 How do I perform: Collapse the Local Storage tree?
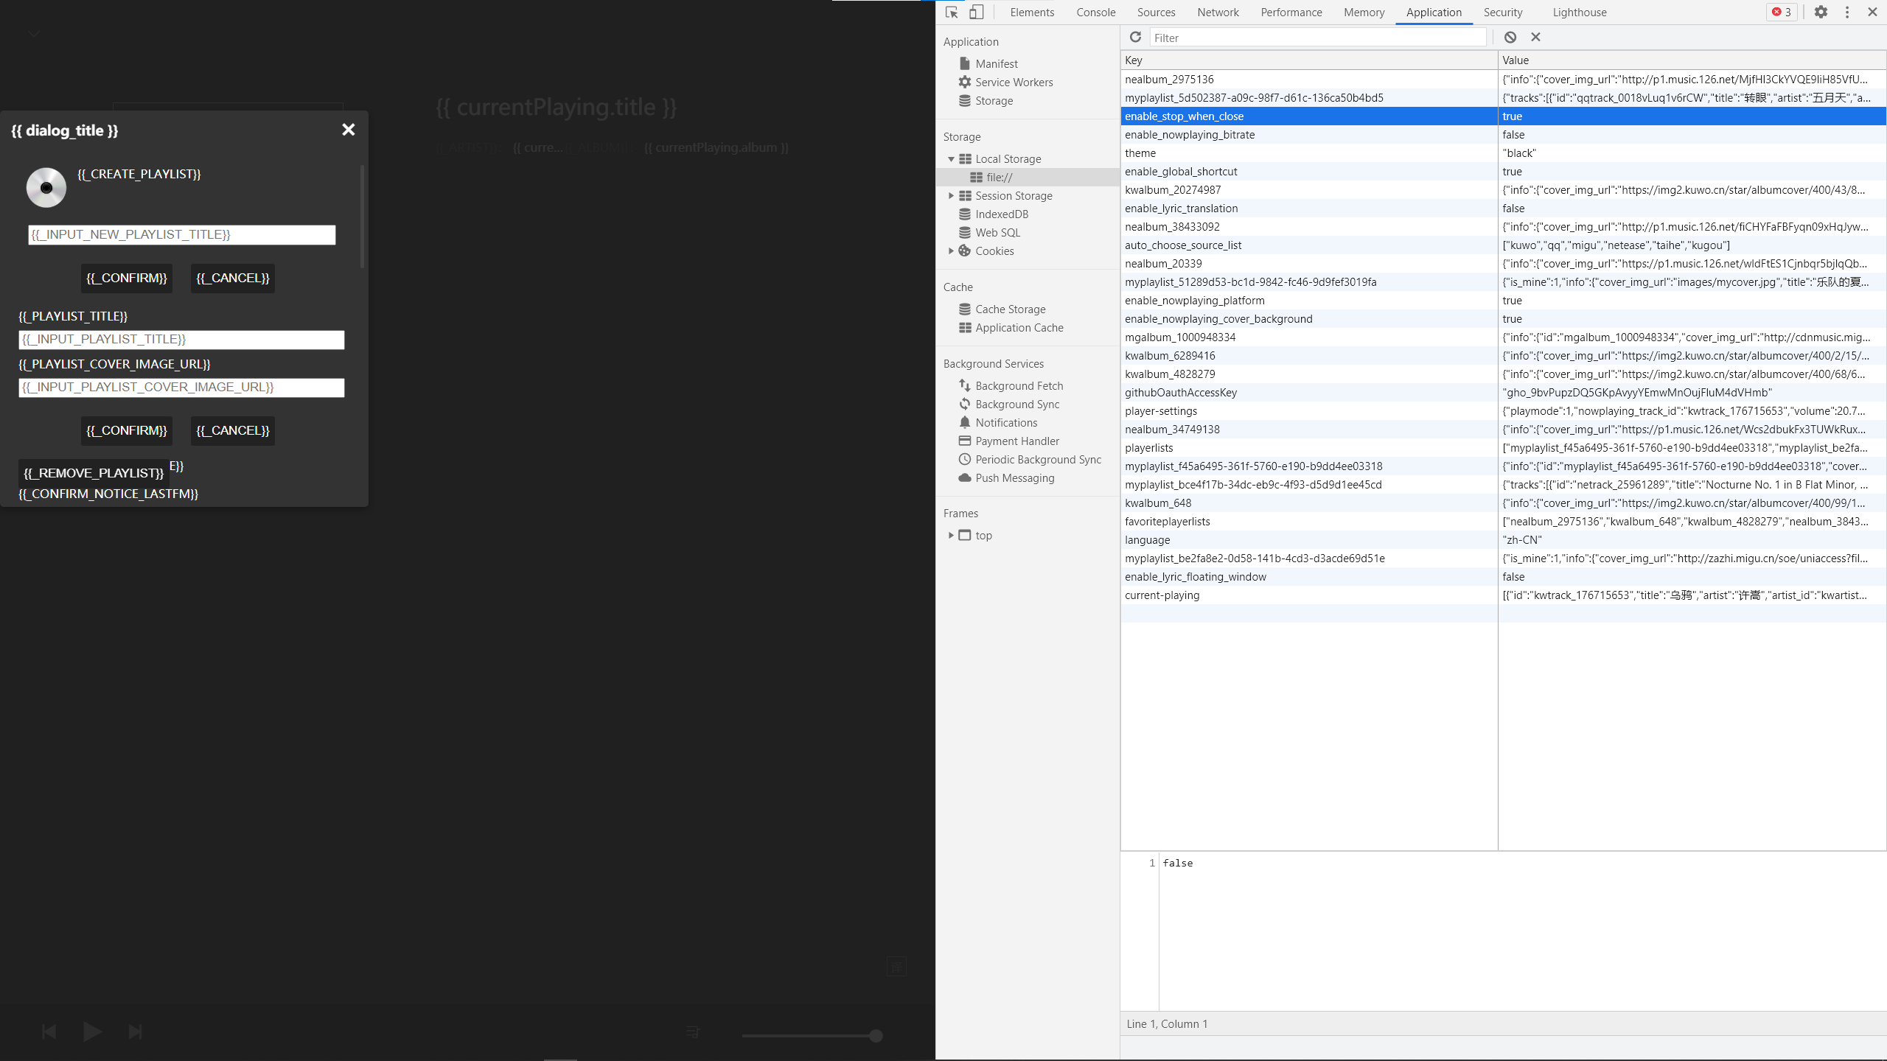tap(951, 159)
